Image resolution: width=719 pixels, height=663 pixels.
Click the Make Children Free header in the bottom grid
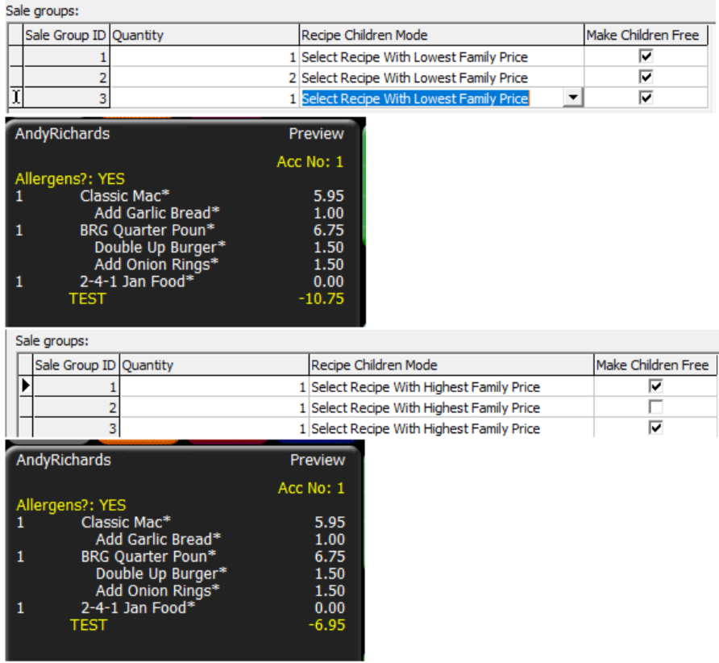coord(652,365)
